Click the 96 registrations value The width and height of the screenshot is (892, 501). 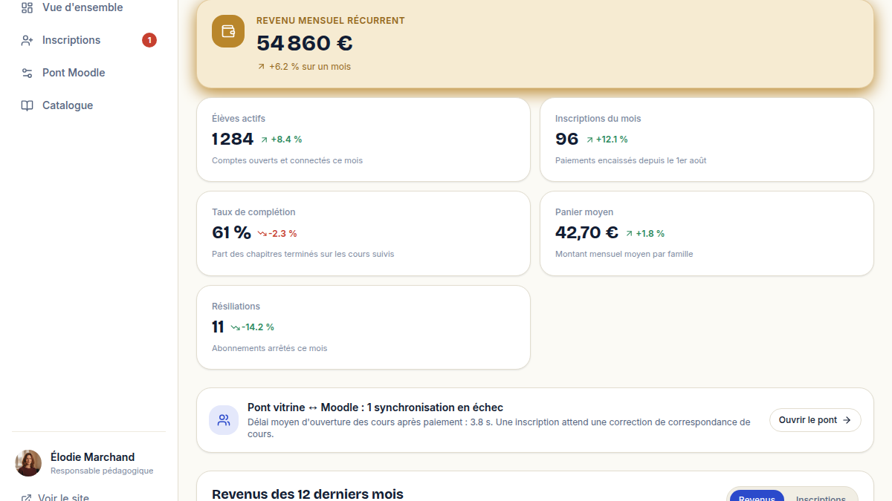pyautogui.click(x=567, y=139)
